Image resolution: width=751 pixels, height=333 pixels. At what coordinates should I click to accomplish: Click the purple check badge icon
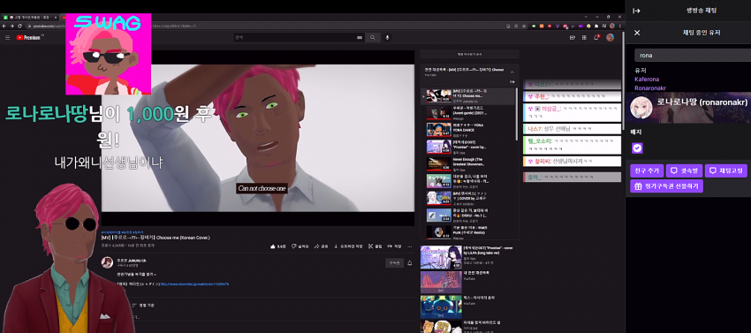(x=637, y=148)
